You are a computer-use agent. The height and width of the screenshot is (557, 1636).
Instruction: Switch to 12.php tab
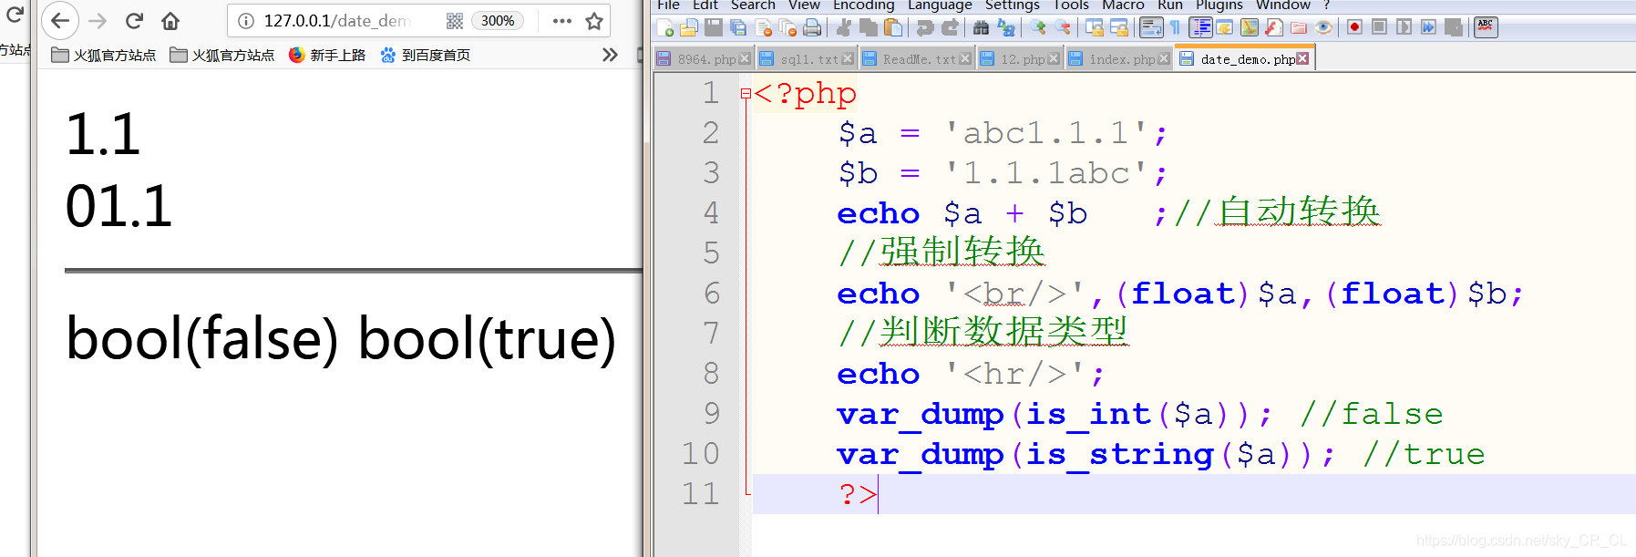[1021, 59]
